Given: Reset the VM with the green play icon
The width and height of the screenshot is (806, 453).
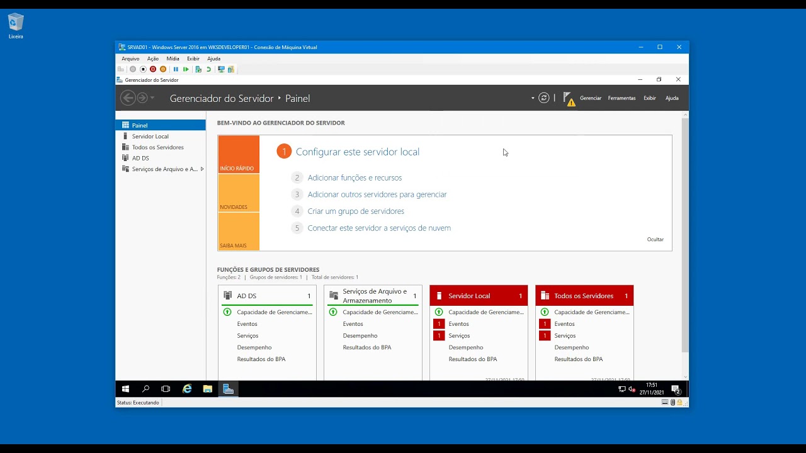Looking at the screenshot, I should tap(186, 69).
